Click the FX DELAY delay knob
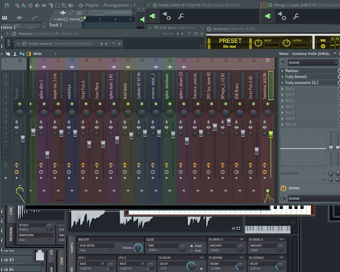The height and width of the screenshot is (272, 340). click(191, 265)
